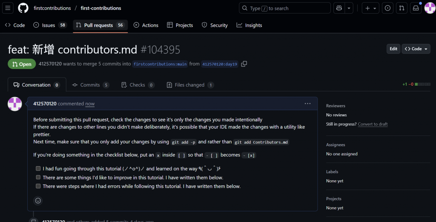
Task: Open the comment options ellipsis menu
Action: 307,104
